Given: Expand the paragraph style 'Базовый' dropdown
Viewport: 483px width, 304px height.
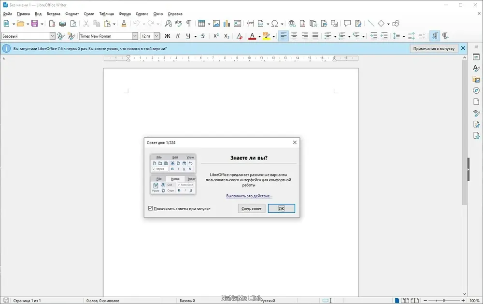Looking at the screenshot, I should [x=52, y=36].
